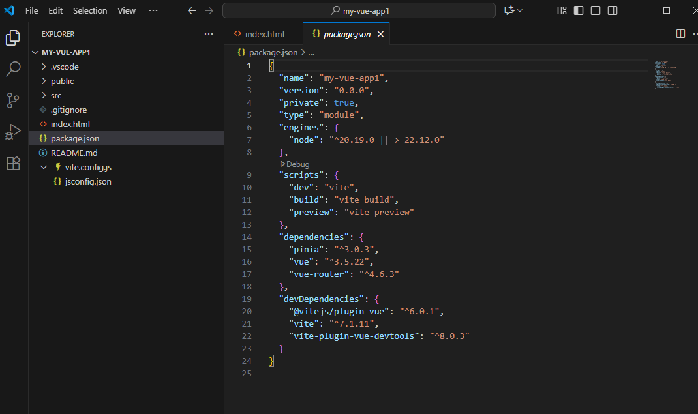Select the package.json editor tab
698x414 pixels.
pos(347,35)
